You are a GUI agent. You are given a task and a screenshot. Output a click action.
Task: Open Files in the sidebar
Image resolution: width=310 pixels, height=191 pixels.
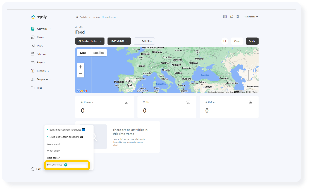click(x=39, y=88)
